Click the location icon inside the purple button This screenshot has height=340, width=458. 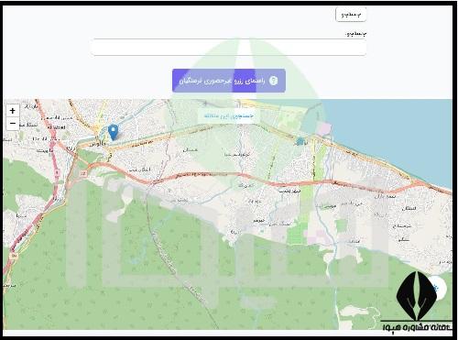click(273, 81)
